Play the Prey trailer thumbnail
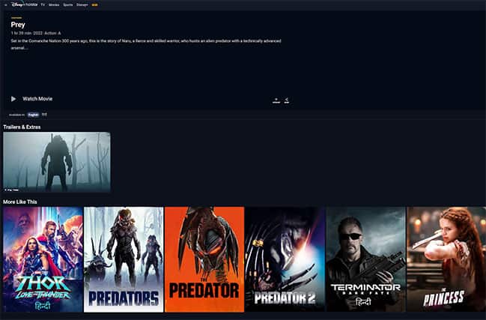The image size is (486, 320). pyautogui.click(x=57, y=162)
